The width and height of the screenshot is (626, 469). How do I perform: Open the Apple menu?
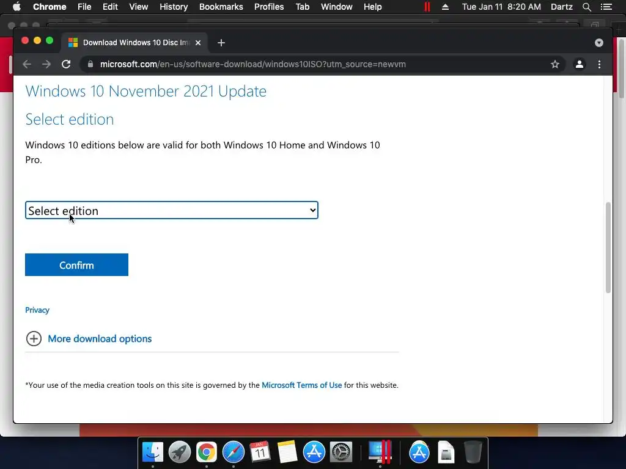click(x=17, y=7)
